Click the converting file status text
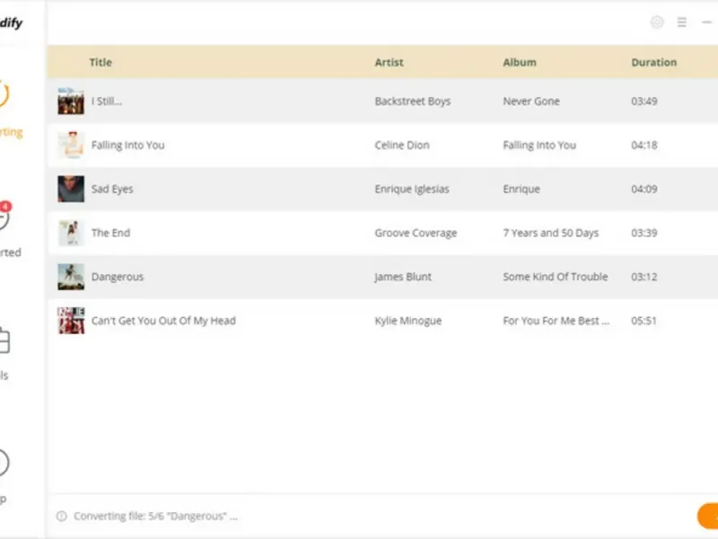This screenshot has height=539, width=718. coord(155,517)
